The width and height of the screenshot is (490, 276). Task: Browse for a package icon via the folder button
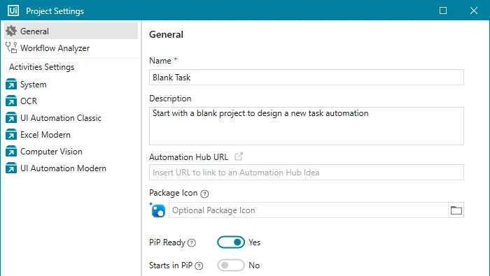tap(456, 210)
